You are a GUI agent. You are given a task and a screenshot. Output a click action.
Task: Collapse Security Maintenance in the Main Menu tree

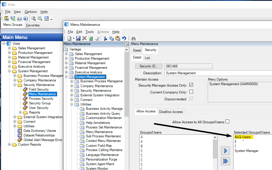[x=15, y=85]
